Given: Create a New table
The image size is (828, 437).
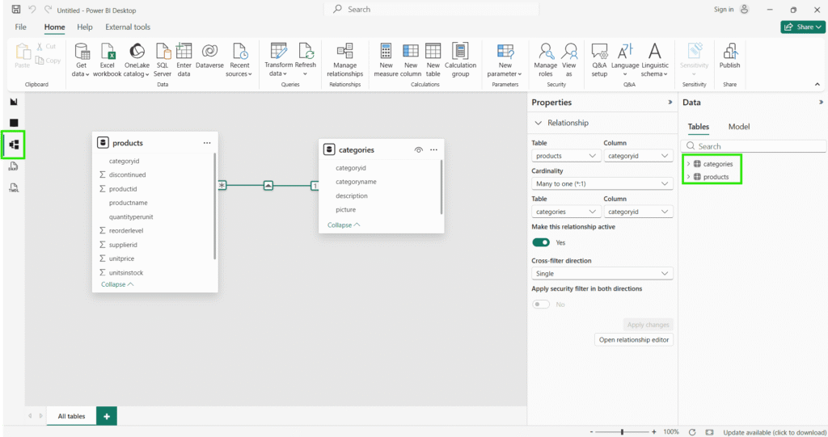Looking at the screenshot, I should [x=433, y=60].
